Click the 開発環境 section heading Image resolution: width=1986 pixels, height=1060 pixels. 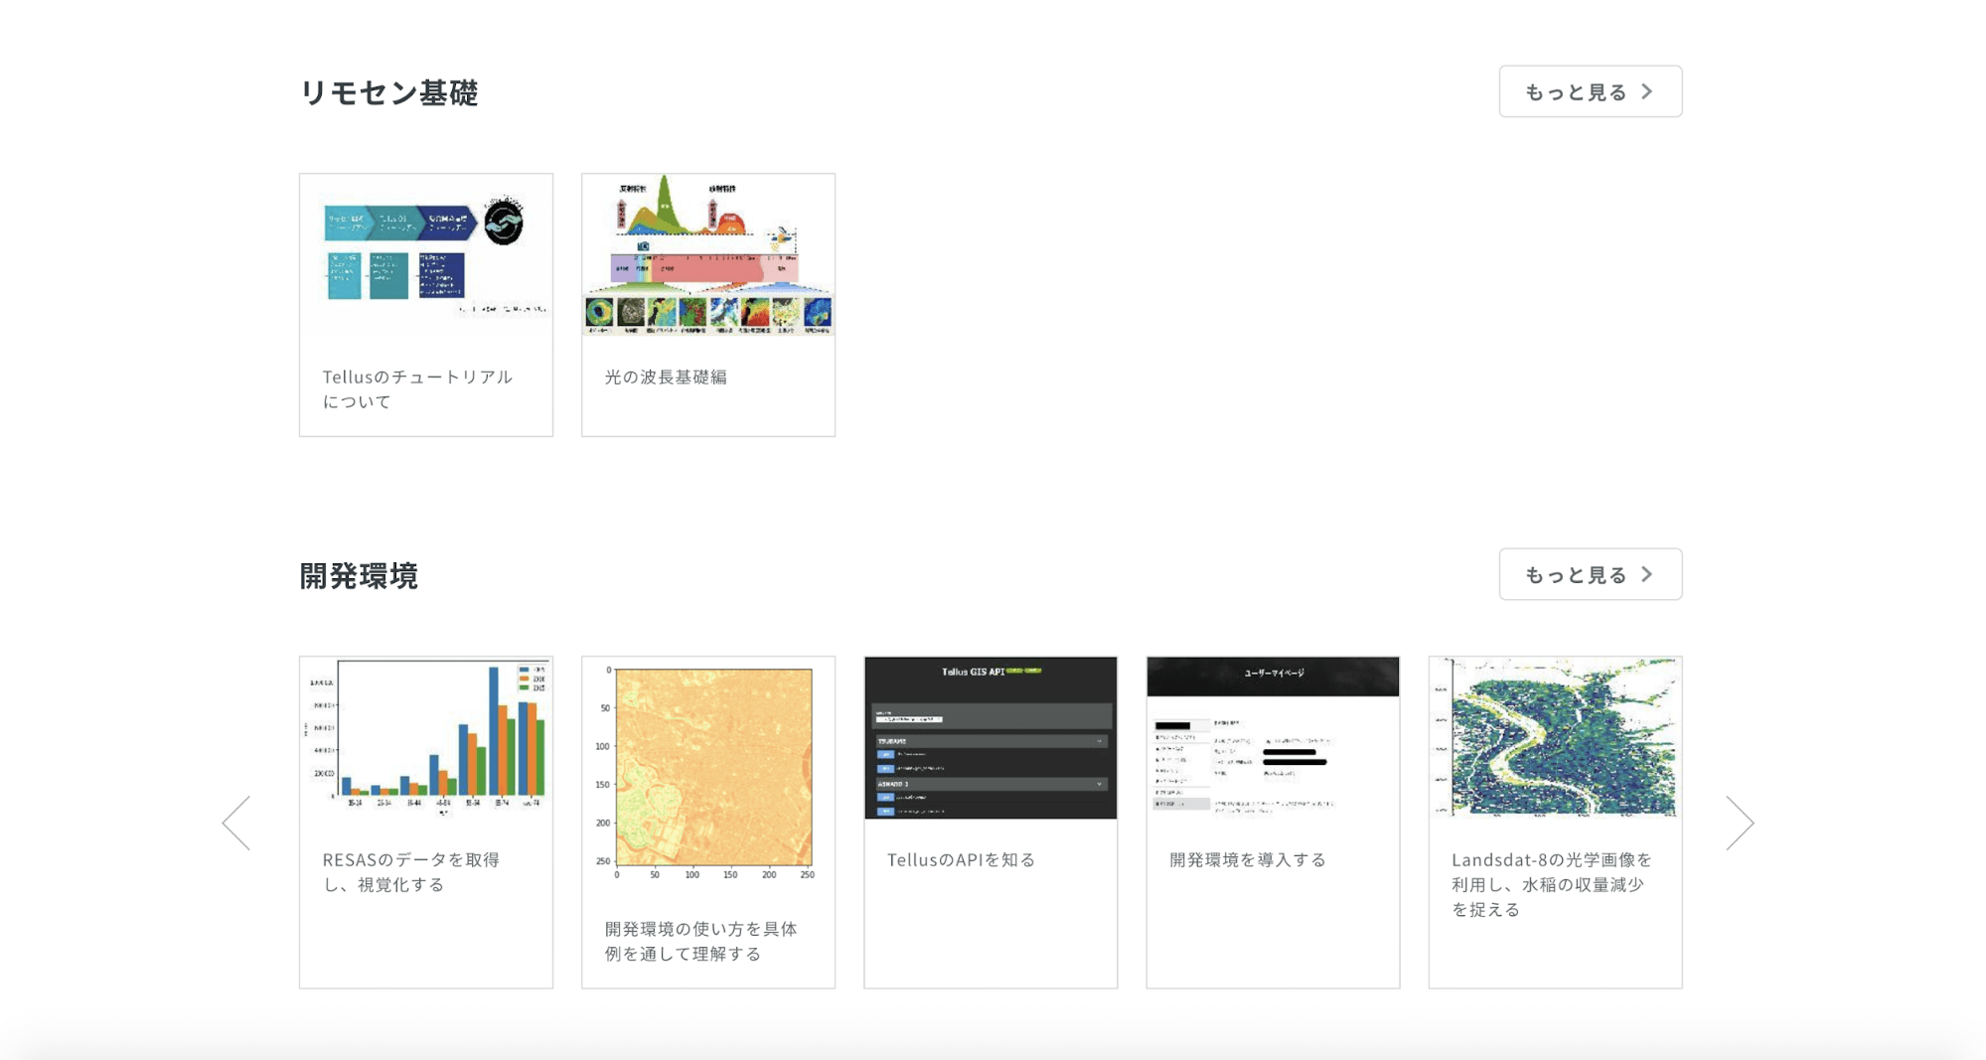[359, 575]
